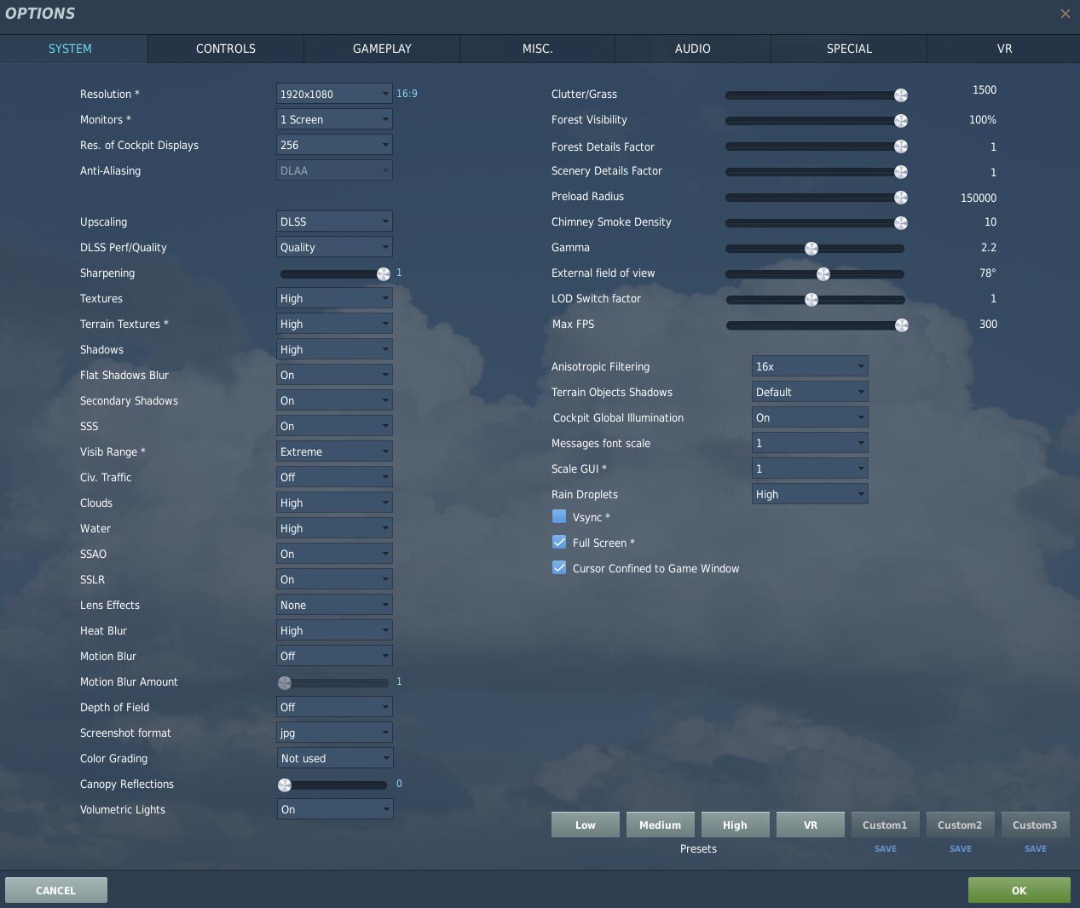Click the Canopy Reflections slider handle
The height and width of the screenshot is (908, 1080).
tap(285, 784)
